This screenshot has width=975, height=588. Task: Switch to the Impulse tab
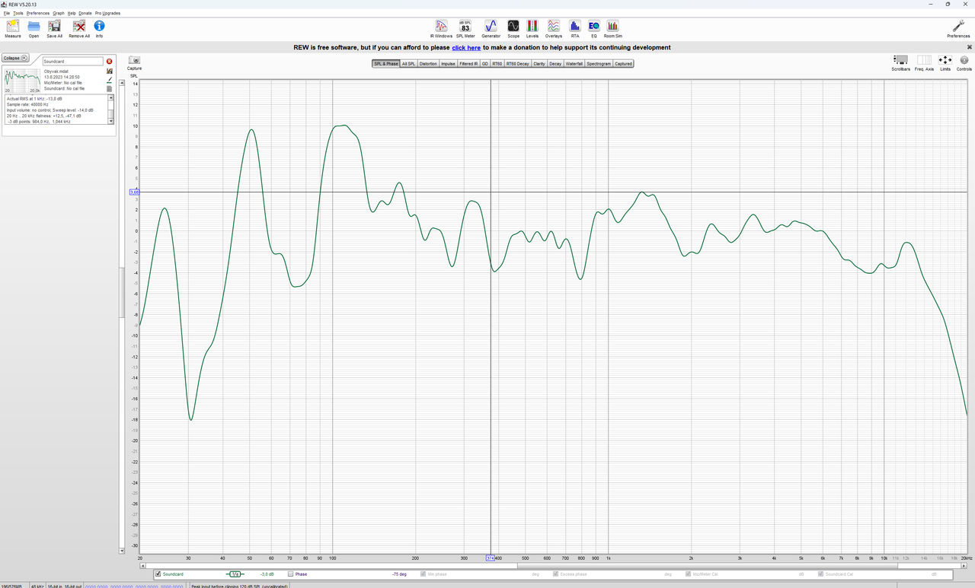tap(449, 64)
